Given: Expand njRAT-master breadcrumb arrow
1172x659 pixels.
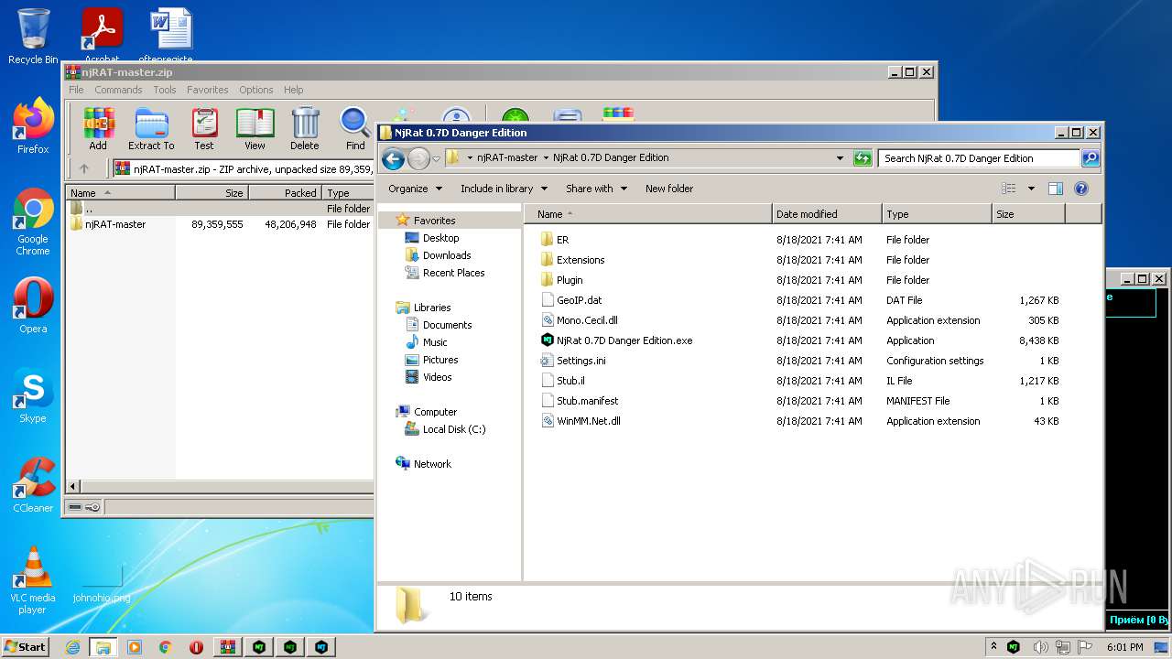Looking at the screenshot, I should pyautogui.click(x=545, y=158).
